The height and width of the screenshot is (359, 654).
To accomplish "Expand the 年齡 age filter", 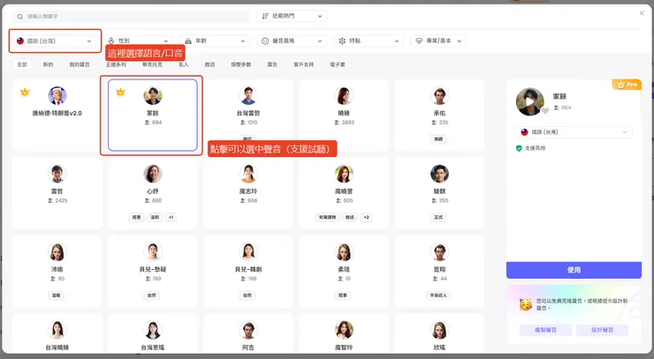I will click(215, 41).
